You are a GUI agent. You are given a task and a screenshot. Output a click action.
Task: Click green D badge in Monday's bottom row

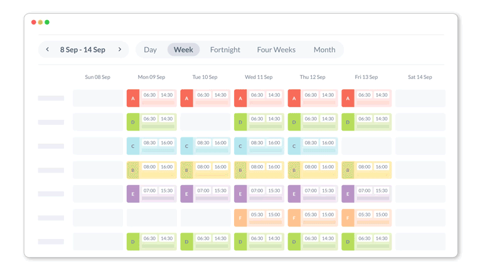[132, 242]
